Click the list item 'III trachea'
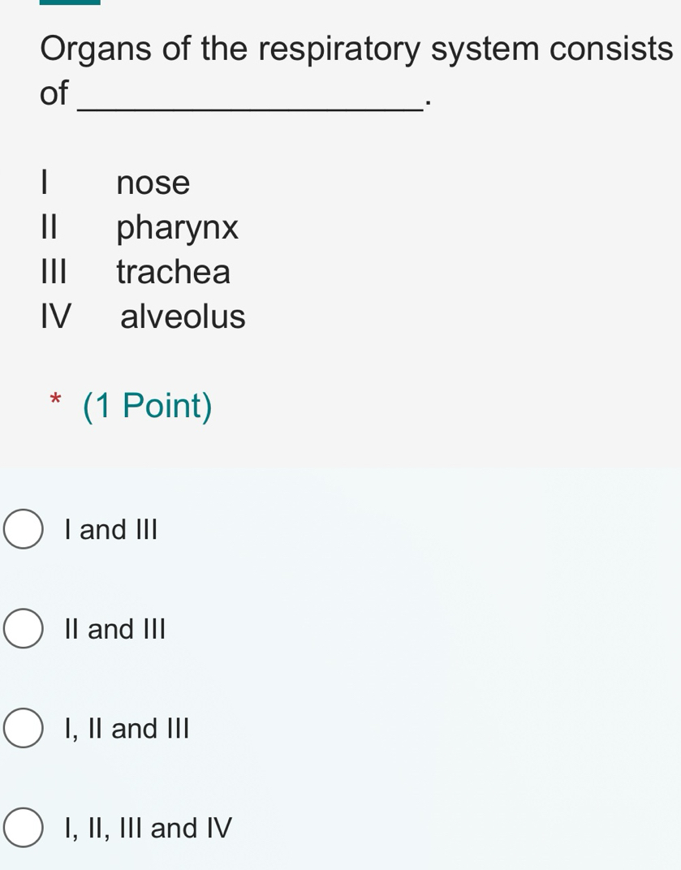Viewport: 681px width, 870px height. 134,272
